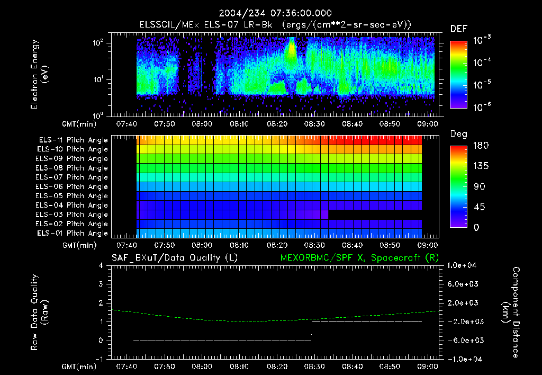Select the ELS-04 Pitch Angle row label

[72, 205]
